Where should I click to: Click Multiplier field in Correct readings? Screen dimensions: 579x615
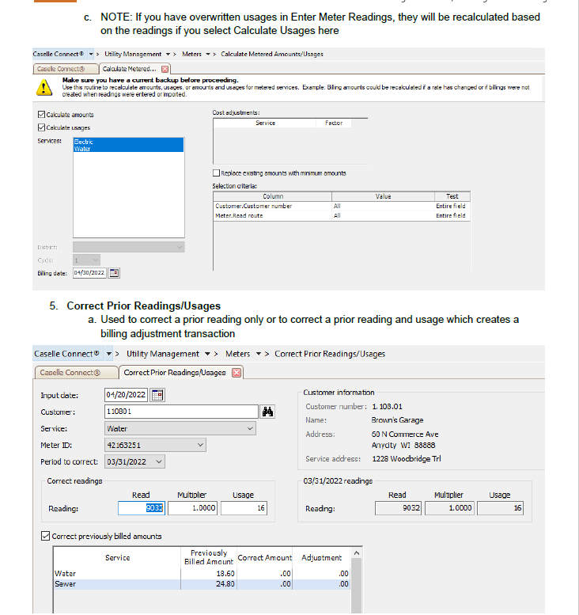coord(192,508)
